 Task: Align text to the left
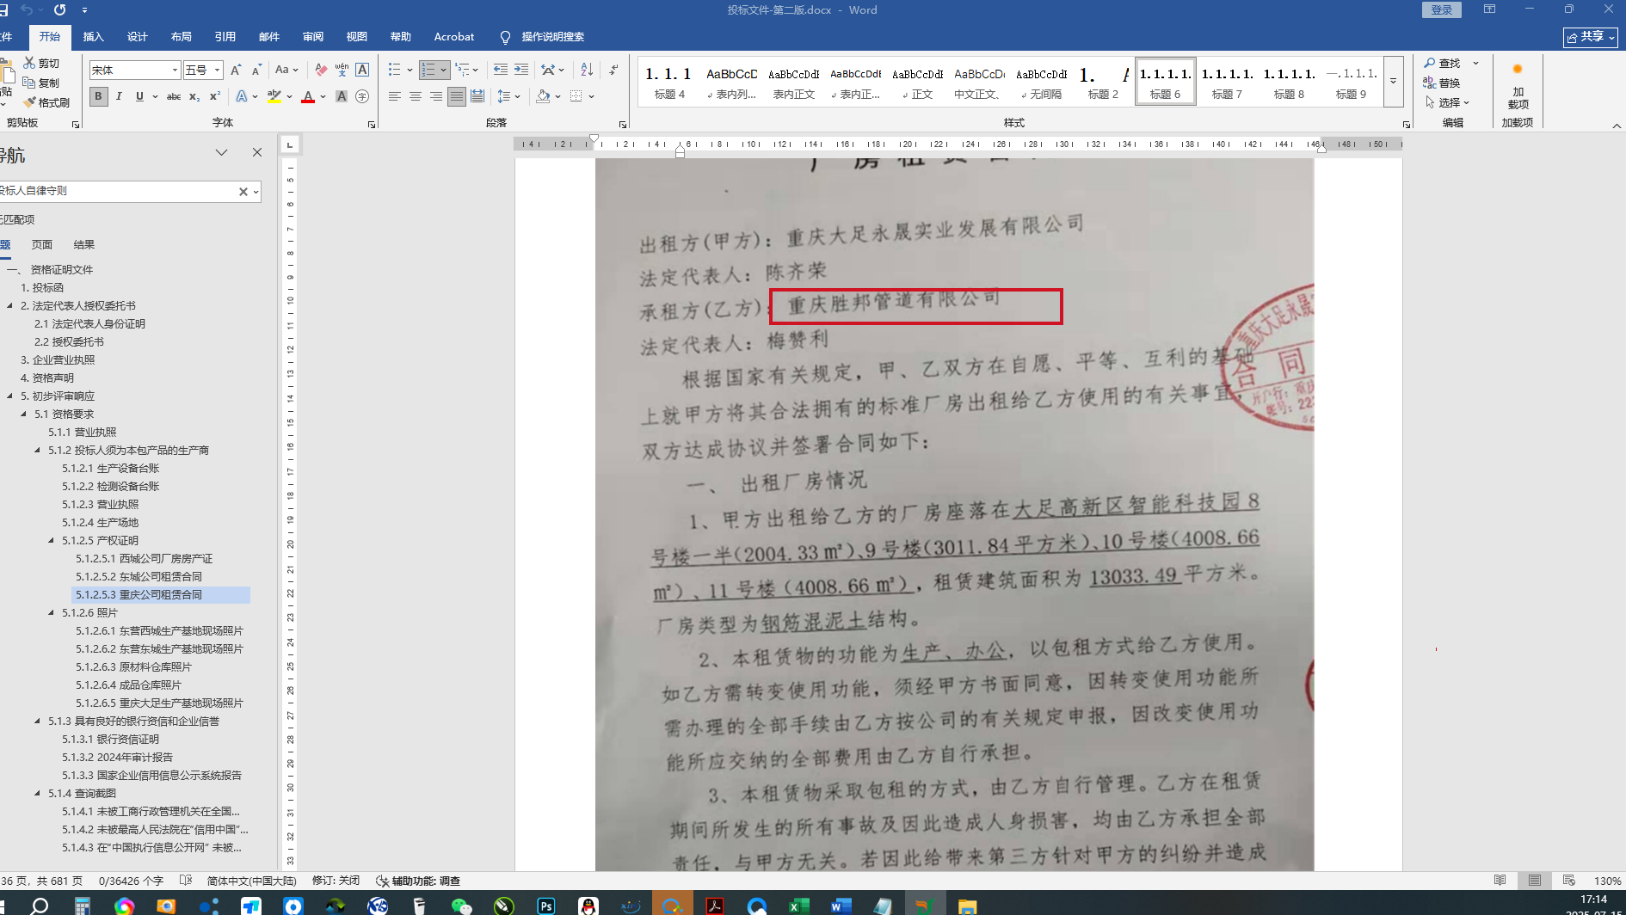(x=395, y=96)
